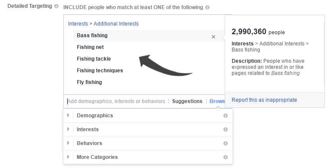Screen dimensions: 331x168
Task: Expand the Interests category arrow
Action: (68, 129)
